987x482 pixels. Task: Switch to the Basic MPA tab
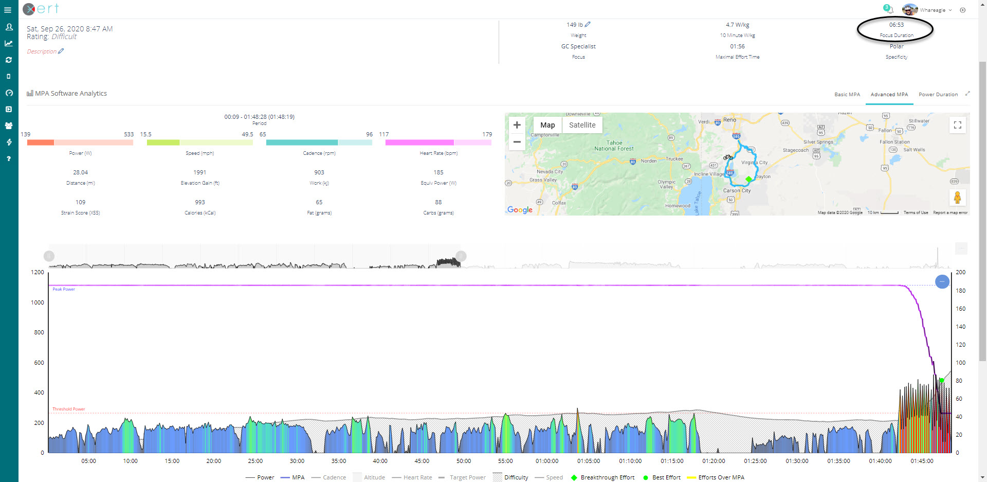click(847, 94)
